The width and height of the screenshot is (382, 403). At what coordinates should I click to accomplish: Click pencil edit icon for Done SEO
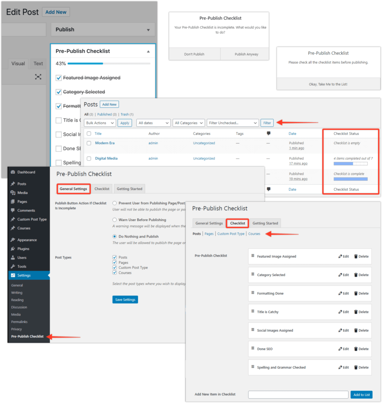tap(340, 349)
